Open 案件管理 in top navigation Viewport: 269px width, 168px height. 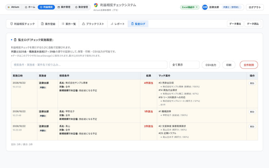[x=64, y=7]
